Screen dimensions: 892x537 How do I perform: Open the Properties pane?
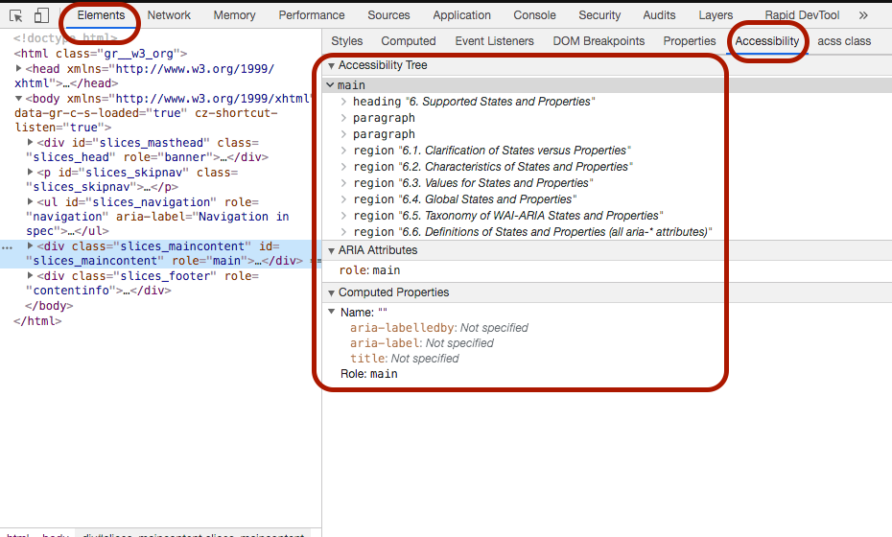(690, 41)
